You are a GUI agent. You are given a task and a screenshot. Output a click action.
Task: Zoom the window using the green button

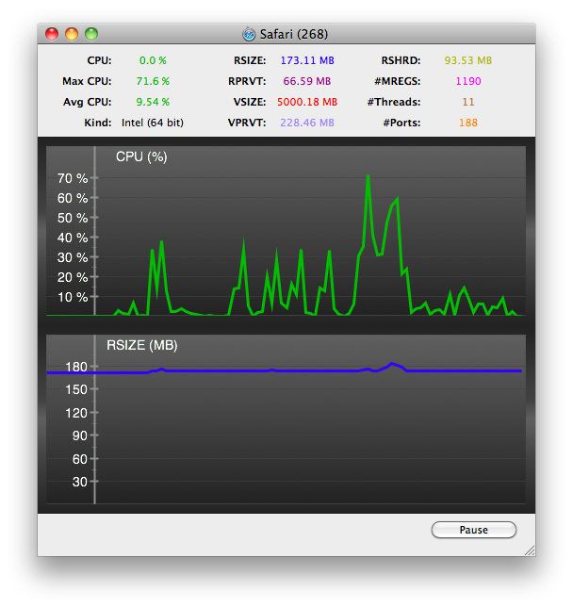pos(91,34)
